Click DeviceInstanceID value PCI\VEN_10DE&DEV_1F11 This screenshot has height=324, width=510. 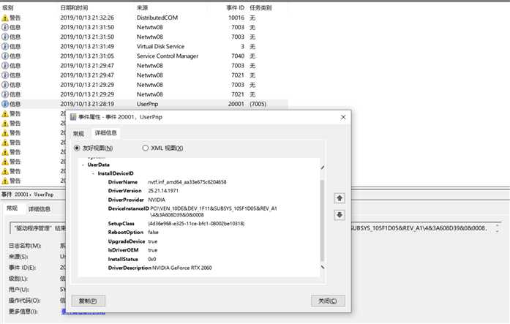click(x=214, y=211)
